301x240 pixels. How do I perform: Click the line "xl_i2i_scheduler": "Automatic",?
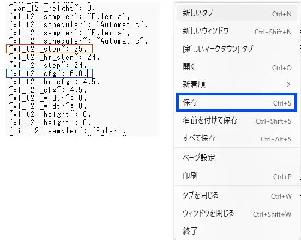(x=79, y=41)
